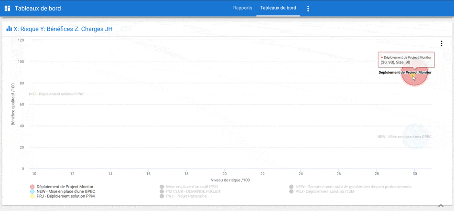The width and height of the screenshot is (454, 211).
Task: Open the header three-dot overflow menu
Action: point(308,9)
